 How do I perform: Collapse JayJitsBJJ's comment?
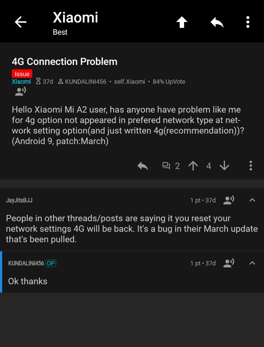(252, 200)
